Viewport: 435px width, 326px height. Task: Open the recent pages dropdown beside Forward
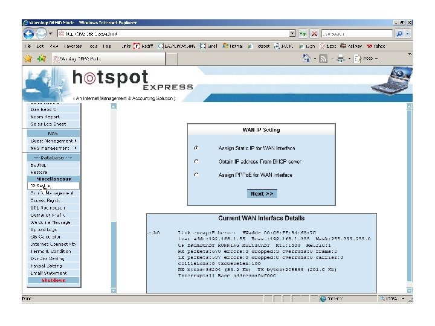click(x=51, y=34)
